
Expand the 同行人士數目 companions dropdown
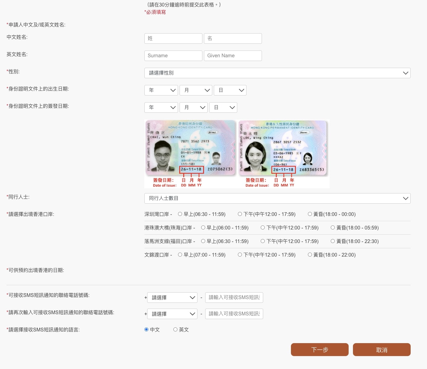point(277,198)
